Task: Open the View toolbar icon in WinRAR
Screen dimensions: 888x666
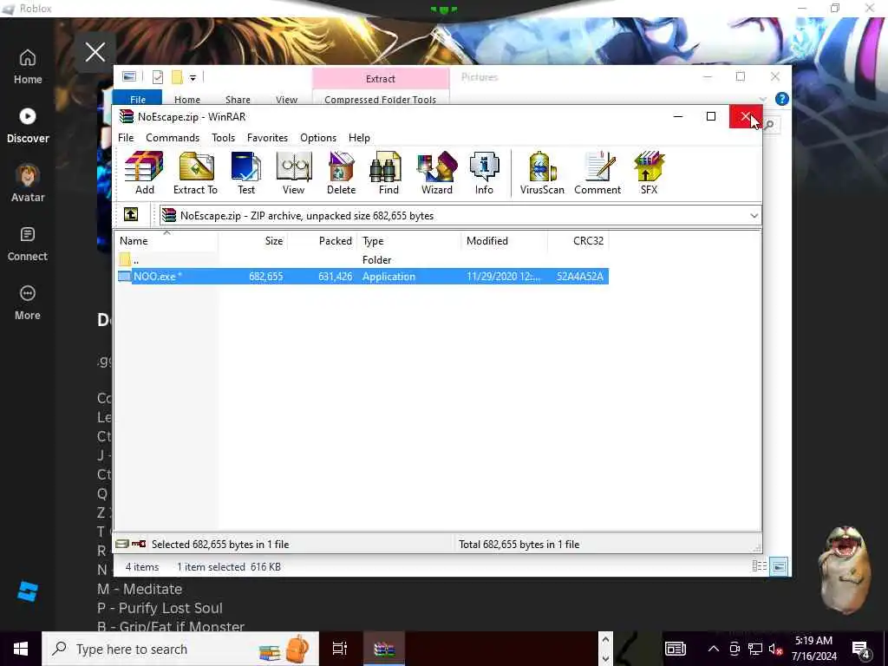Action: point(293,173)
